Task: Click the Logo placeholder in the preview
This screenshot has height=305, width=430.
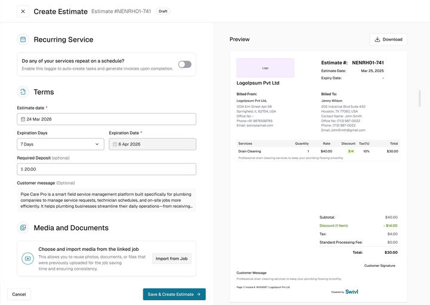Action: (x=265, y=68)
